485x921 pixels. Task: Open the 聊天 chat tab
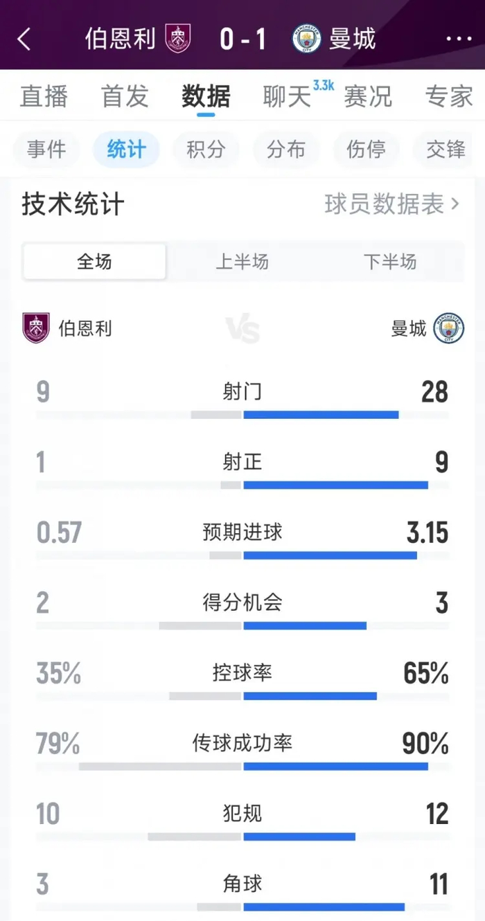coord(285,97)
